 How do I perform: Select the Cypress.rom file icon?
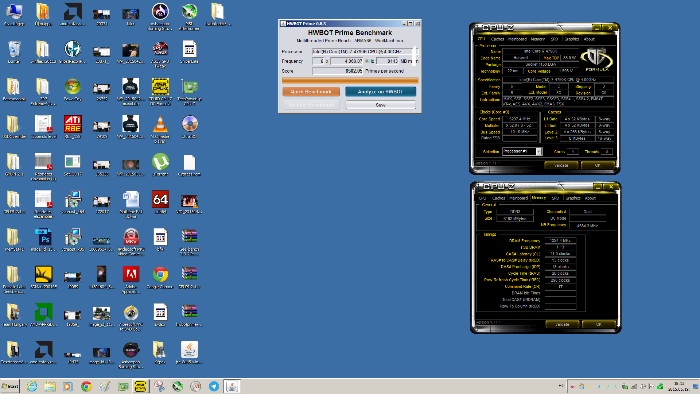[189, 165]
